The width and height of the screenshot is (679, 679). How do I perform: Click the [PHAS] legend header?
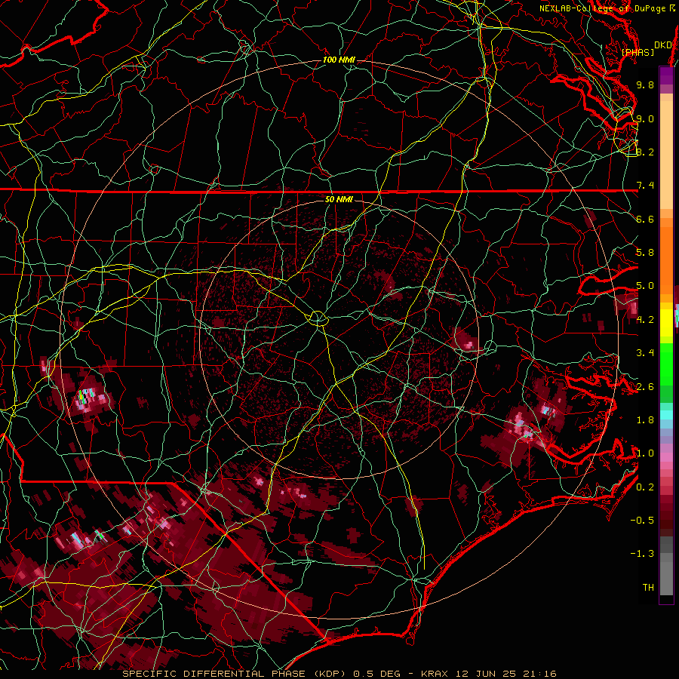point(638,53)
